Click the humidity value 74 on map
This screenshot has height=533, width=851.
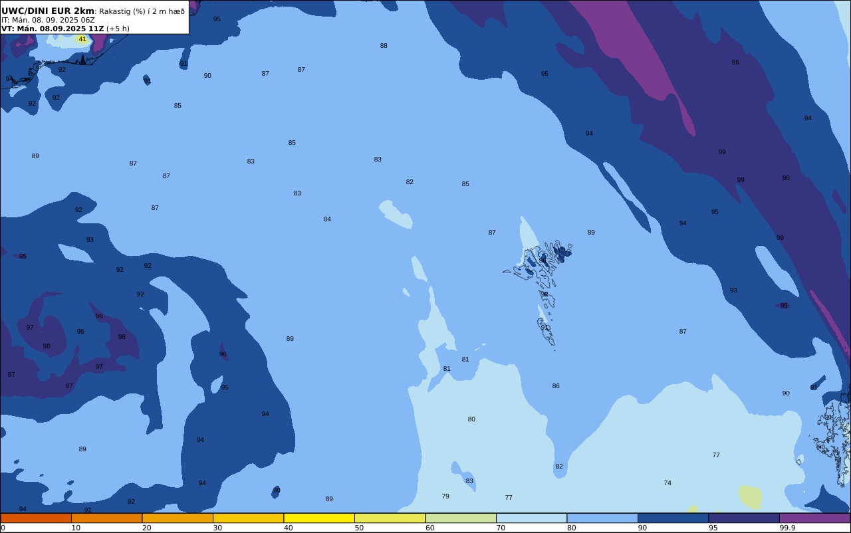click(x=668, y=483)
